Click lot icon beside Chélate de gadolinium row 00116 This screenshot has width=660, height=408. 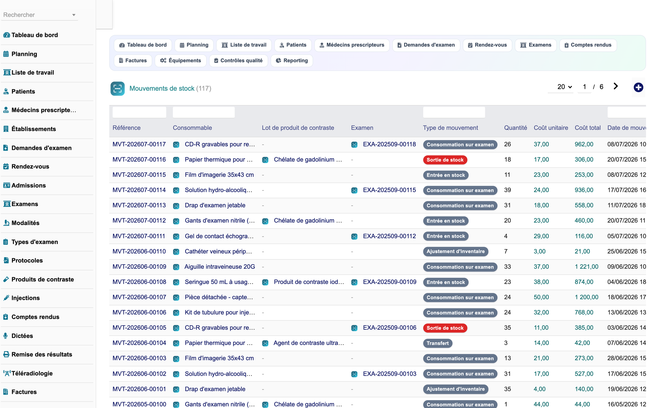coord(265,160)
